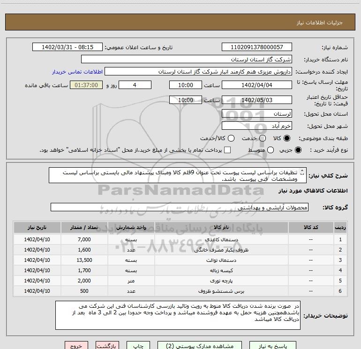This screenshot has height=349, width=361.
Task: Click the buyer notes text area
Action: [x=178, y=315]
